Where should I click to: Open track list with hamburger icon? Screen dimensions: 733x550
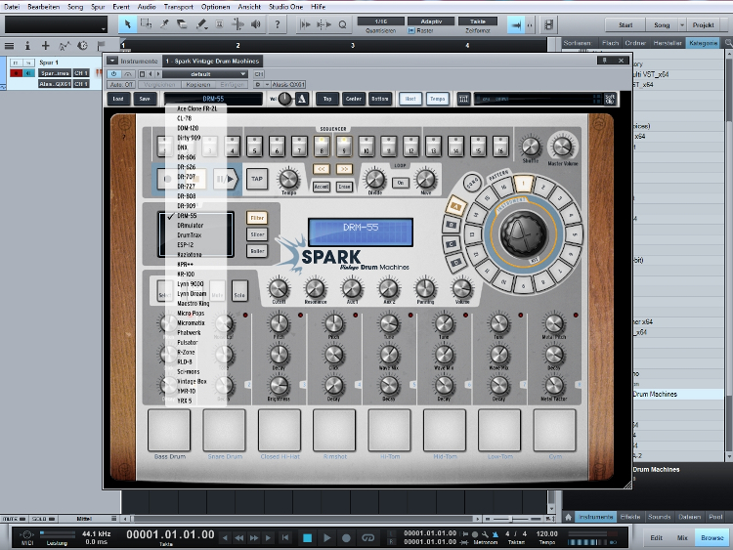click(x=10, y=46)
